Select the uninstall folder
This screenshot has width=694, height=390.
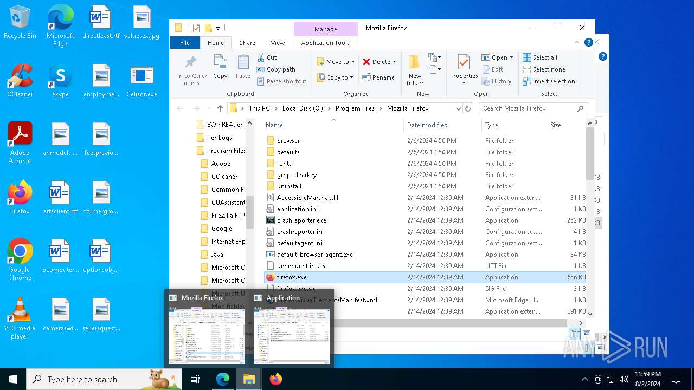(289, 186)
